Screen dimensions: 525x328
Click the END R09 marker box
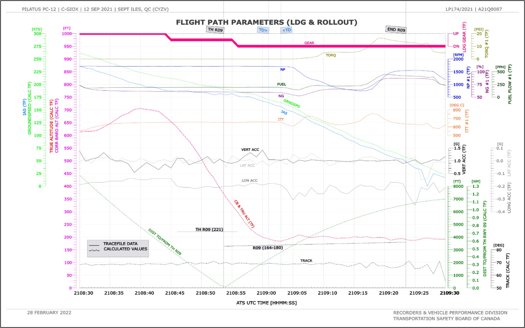tap(396, 29)
